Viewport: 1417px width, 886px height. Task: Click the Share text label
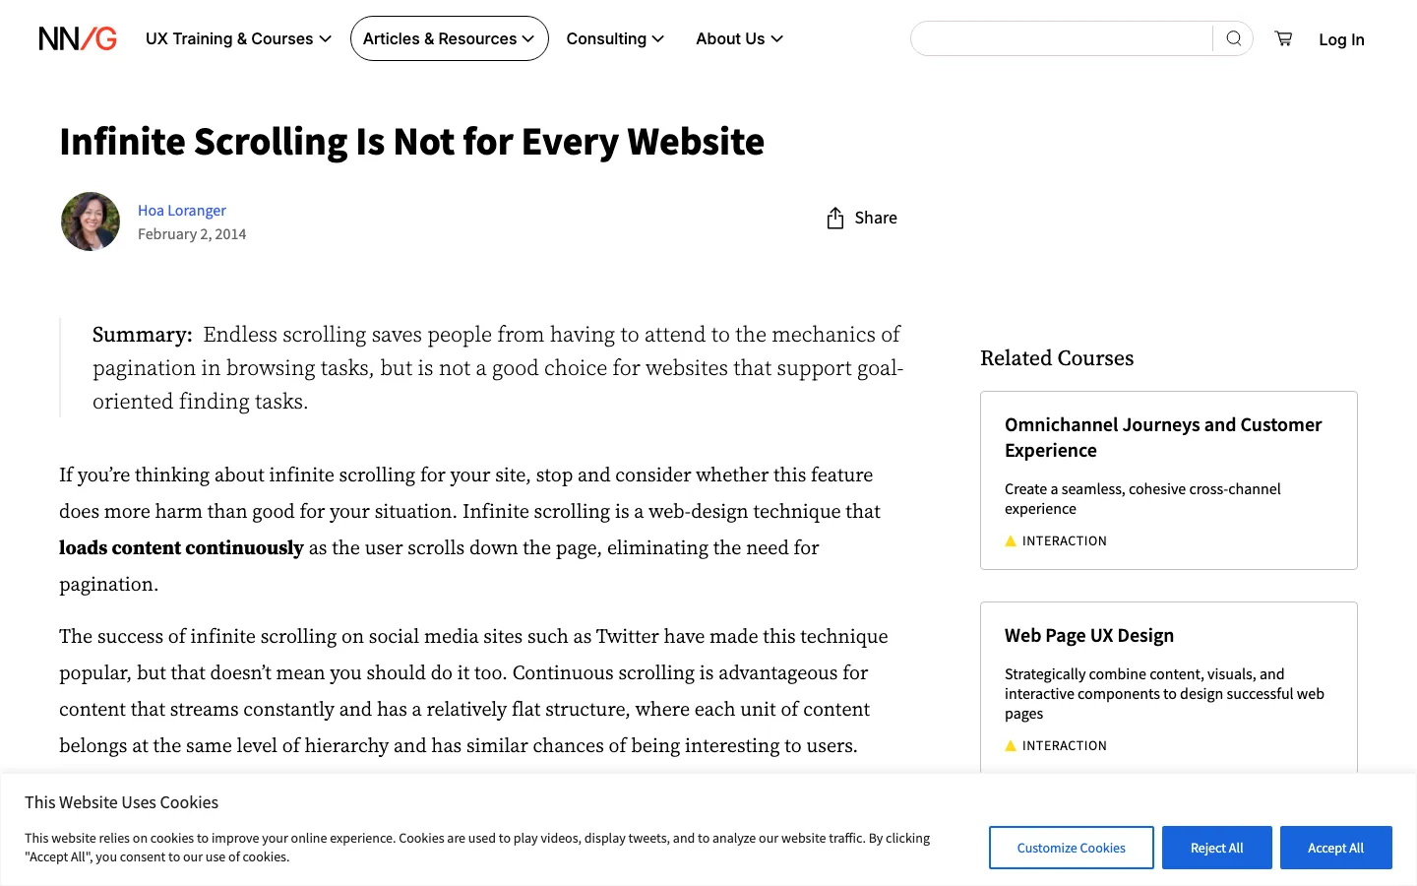876,218
